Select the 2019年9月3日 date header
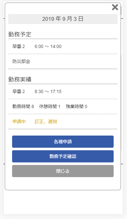Viewport: 127px width, 219px height. click(x=63, y=19)
